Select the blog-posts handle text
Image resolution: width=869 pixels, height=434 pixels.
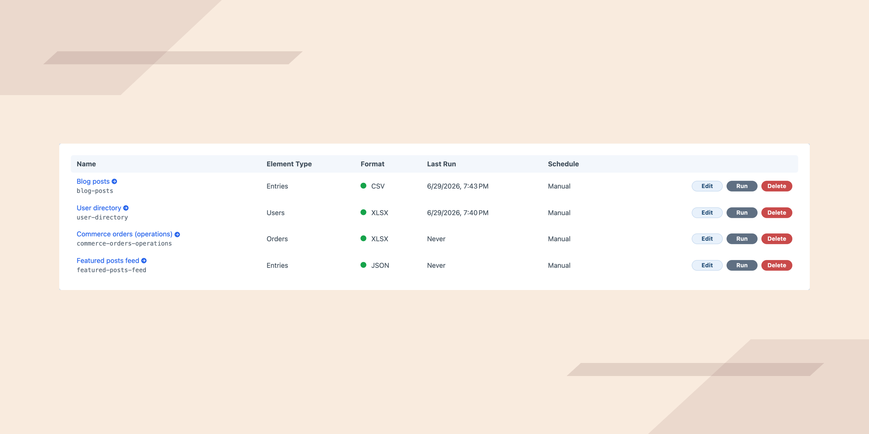click(x=95, y=191)
